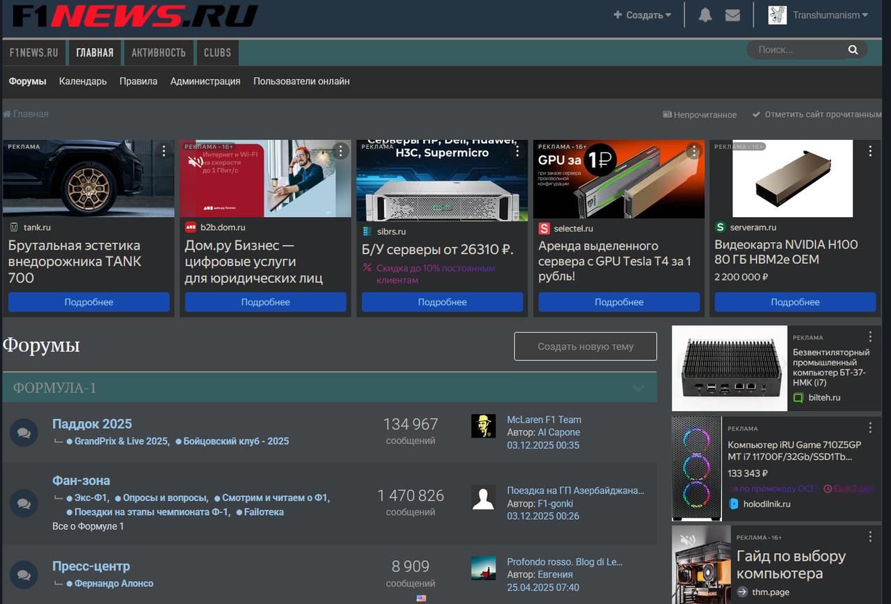
Task: Open Непрочитанное unread content
Action: (x=700, y=115)
